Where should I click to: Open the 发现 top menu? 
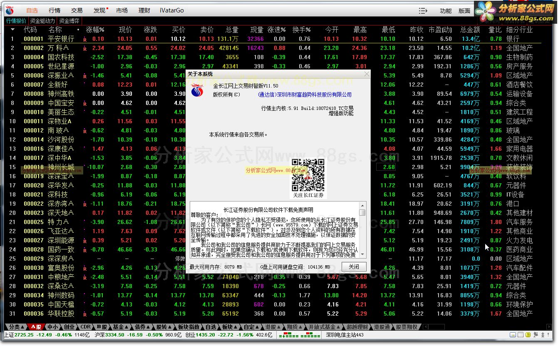point(99,10)
